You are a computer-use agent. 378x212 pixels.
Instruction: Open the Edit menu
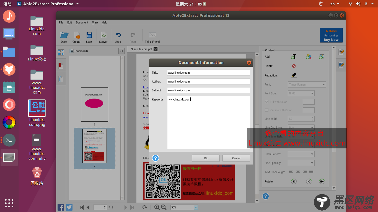point(69,22)
